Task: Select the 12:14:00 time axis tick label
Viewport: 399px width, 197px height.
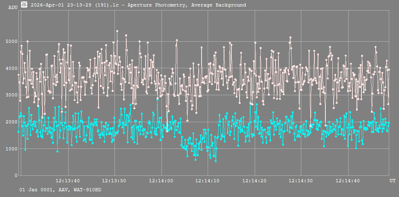Action: pos(162,180)
